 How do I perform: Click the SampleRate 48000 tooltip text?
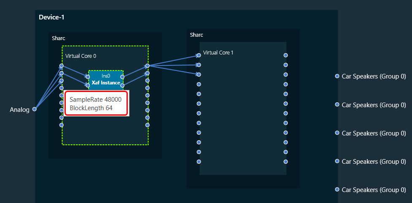(95, 100)
